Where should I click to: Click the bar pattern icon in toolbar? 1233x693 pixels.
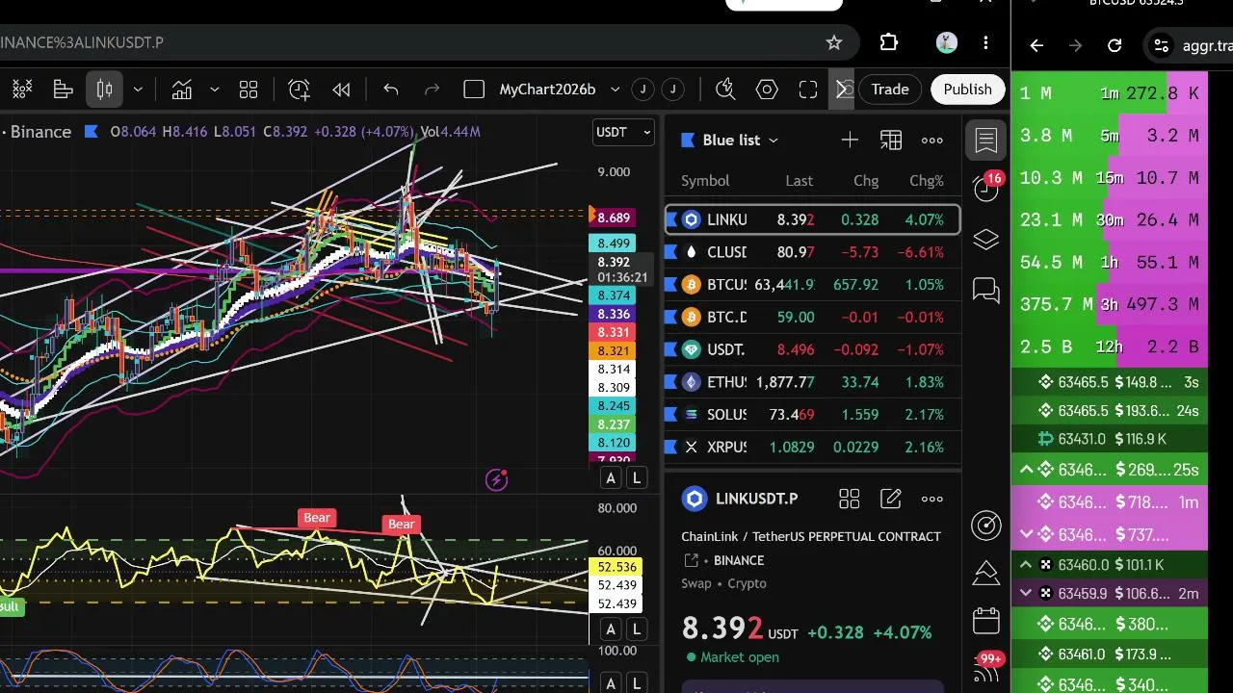coord(64,90)
